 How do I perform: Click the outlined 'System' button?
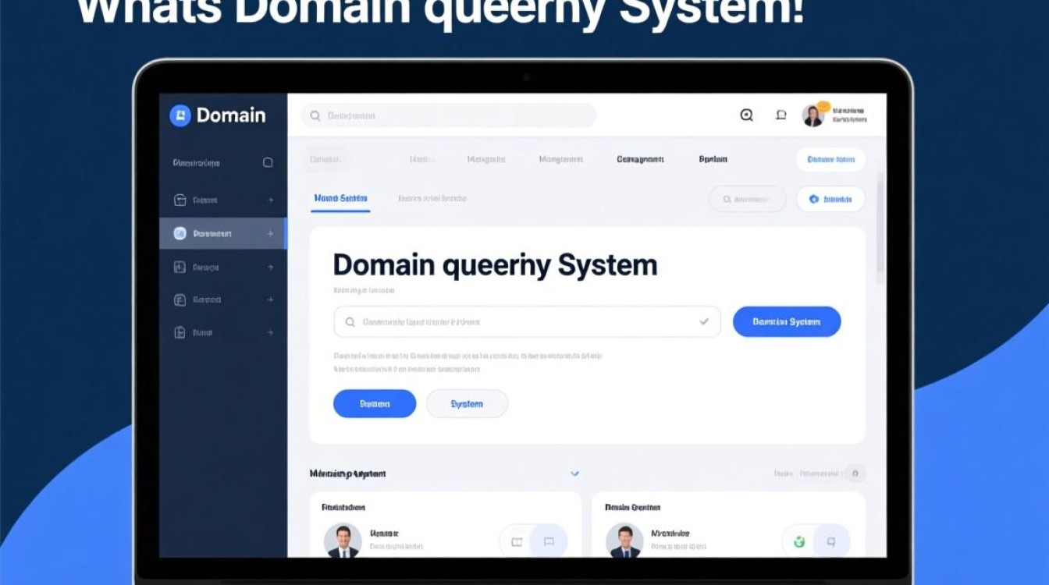467,404
